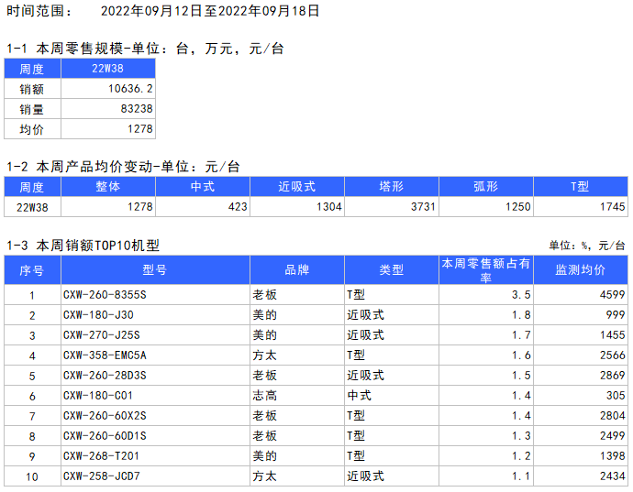Select 近吸式 average price 1304

[x=329, y=207]
